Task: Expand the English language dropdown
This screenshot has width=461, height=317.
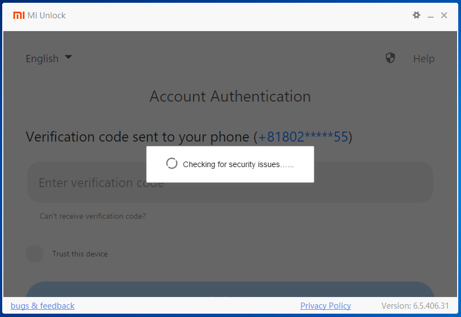Action: pos(49,58)
